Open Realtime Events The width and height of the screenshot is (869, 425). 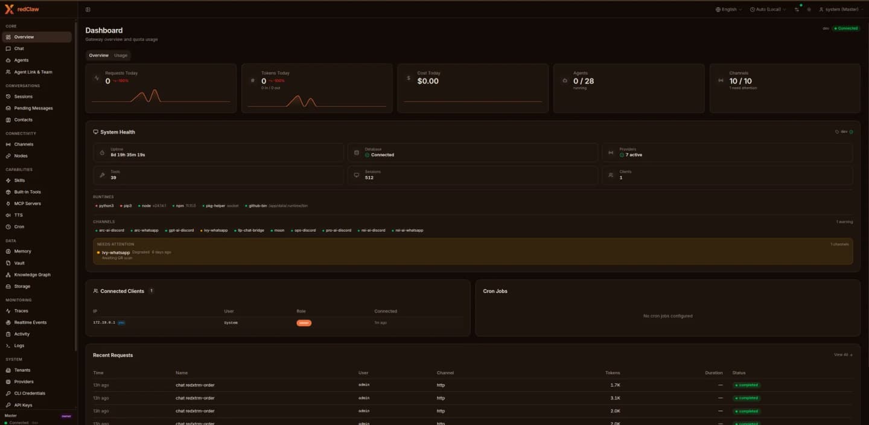tap(37, 322)
